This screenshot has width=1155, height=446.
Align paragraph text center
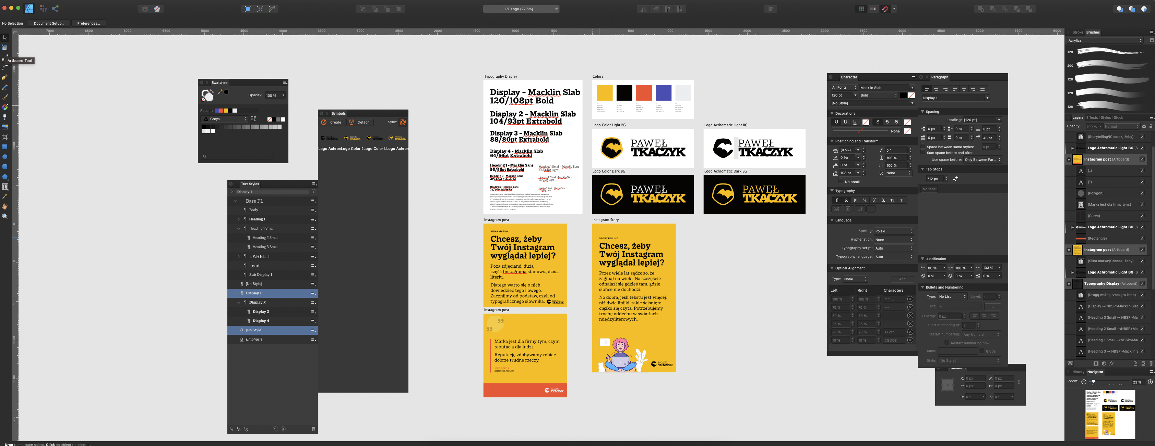(x=936, y=89)
